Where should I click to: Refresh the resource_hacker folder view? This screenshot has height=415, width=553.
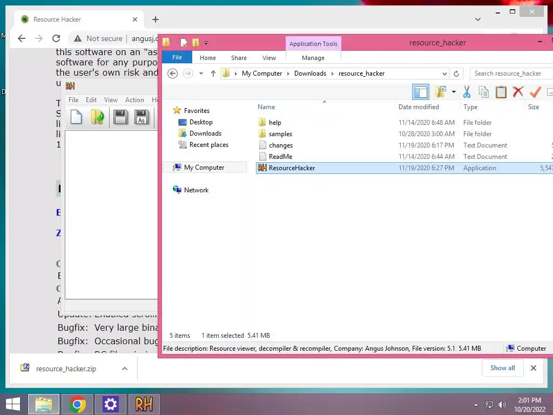pos(456,73)
